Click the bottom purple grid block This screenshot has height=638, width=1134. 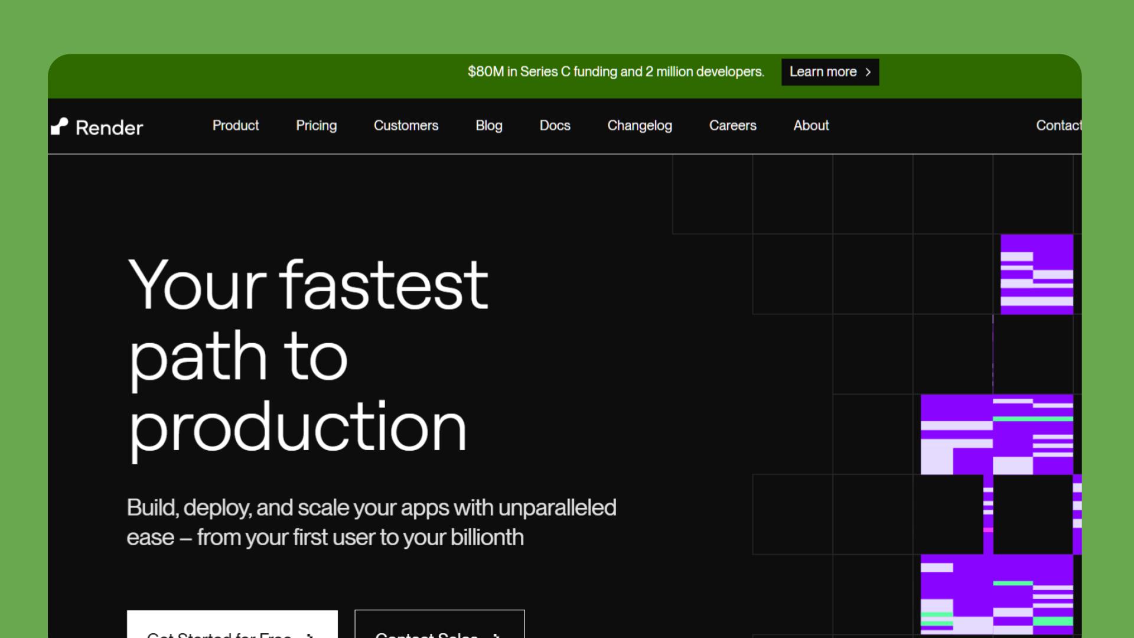tap(996, 594)
